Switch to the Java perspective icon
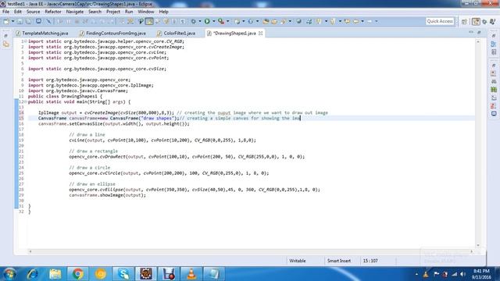This screenshot has width=500, height=281. click(493, 21)
